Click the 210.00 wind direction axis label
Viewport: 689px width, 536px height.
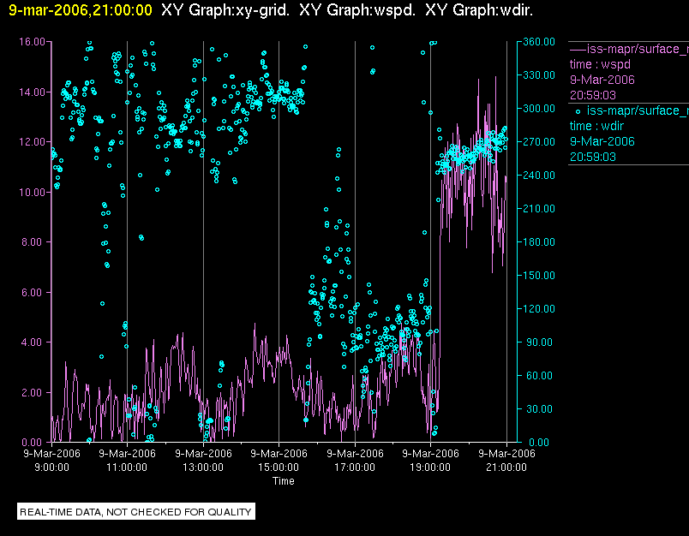coord(539,209)
